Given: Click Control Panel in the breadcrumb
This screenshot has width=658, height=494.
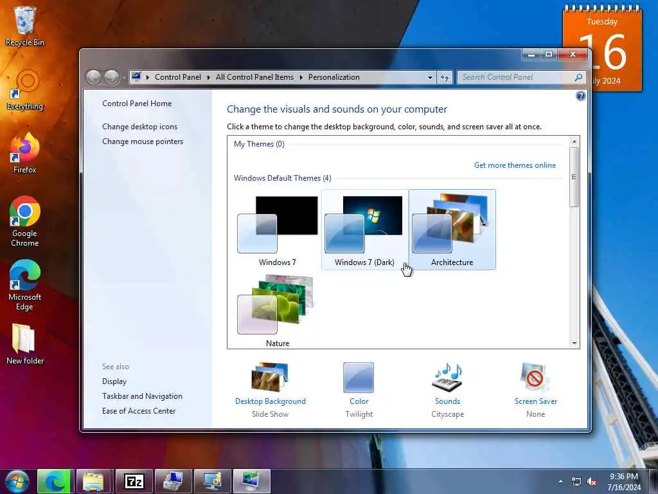Looking at the screenshot, I should point(178,77).
